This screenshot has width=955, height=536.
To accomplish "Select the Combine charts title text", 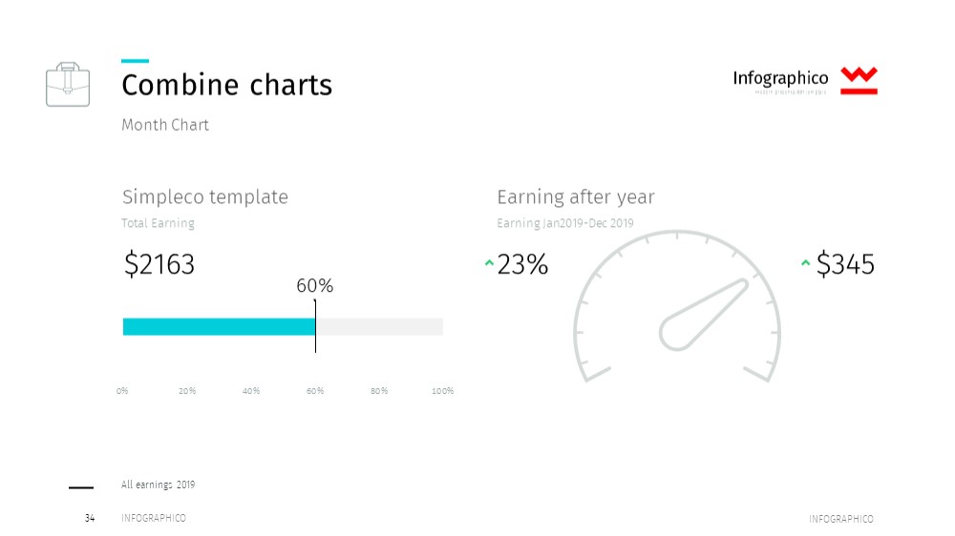I will [226, 85].
